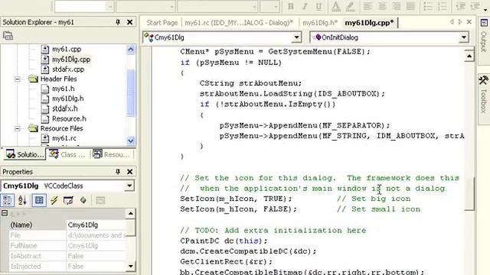Select the Solution Explorer bottom tab
490x275 pixels.
(25, 154)
